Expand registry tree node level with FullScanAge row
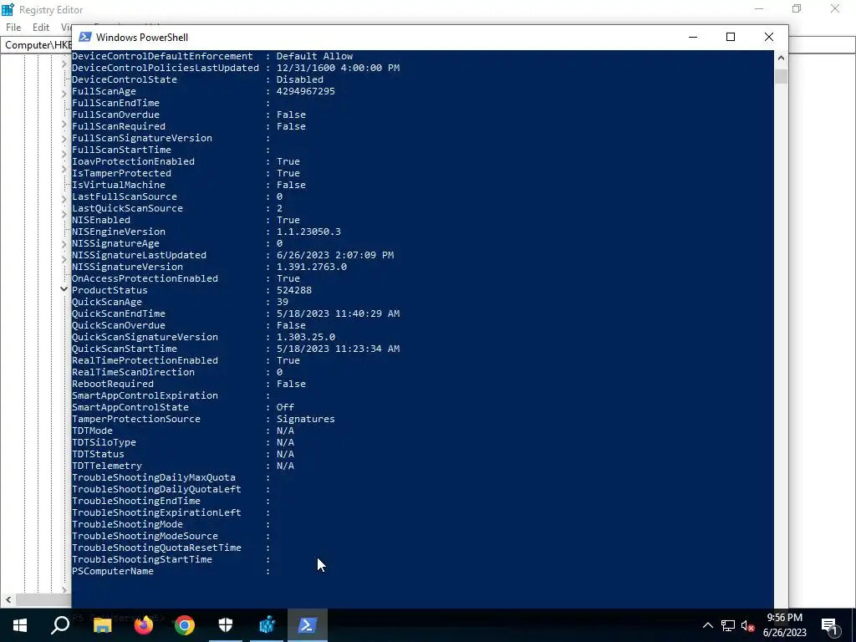The height and width of the screenshot is (642, 856). (64, 94)
